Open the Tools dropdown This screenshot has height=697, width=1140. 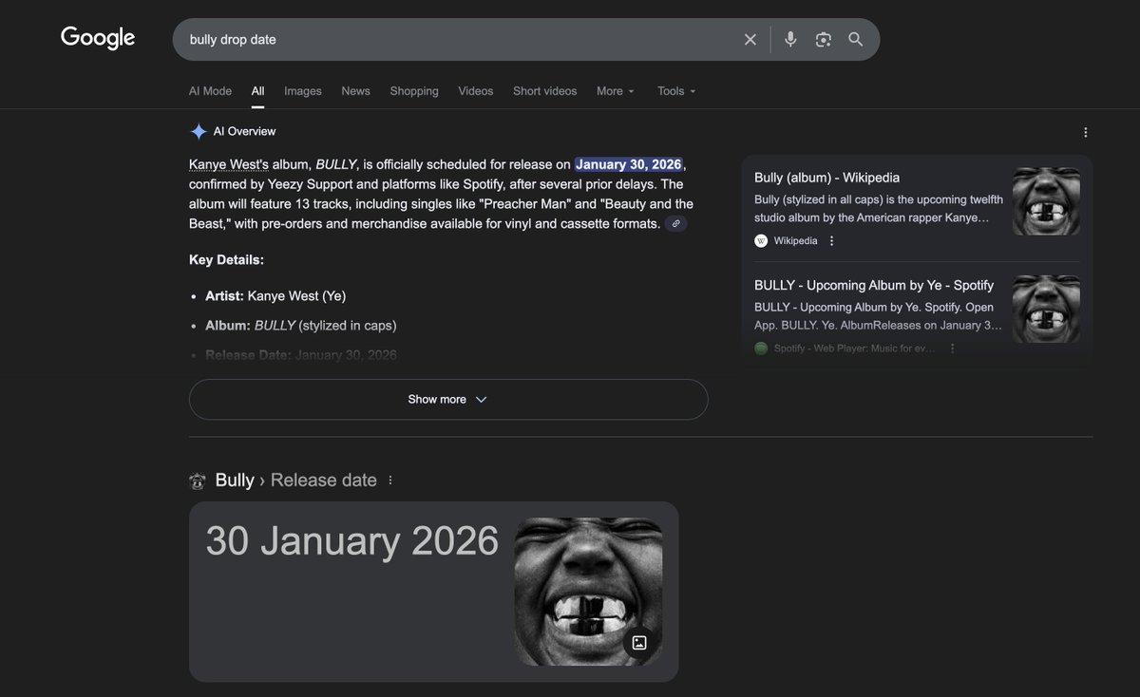676,91
